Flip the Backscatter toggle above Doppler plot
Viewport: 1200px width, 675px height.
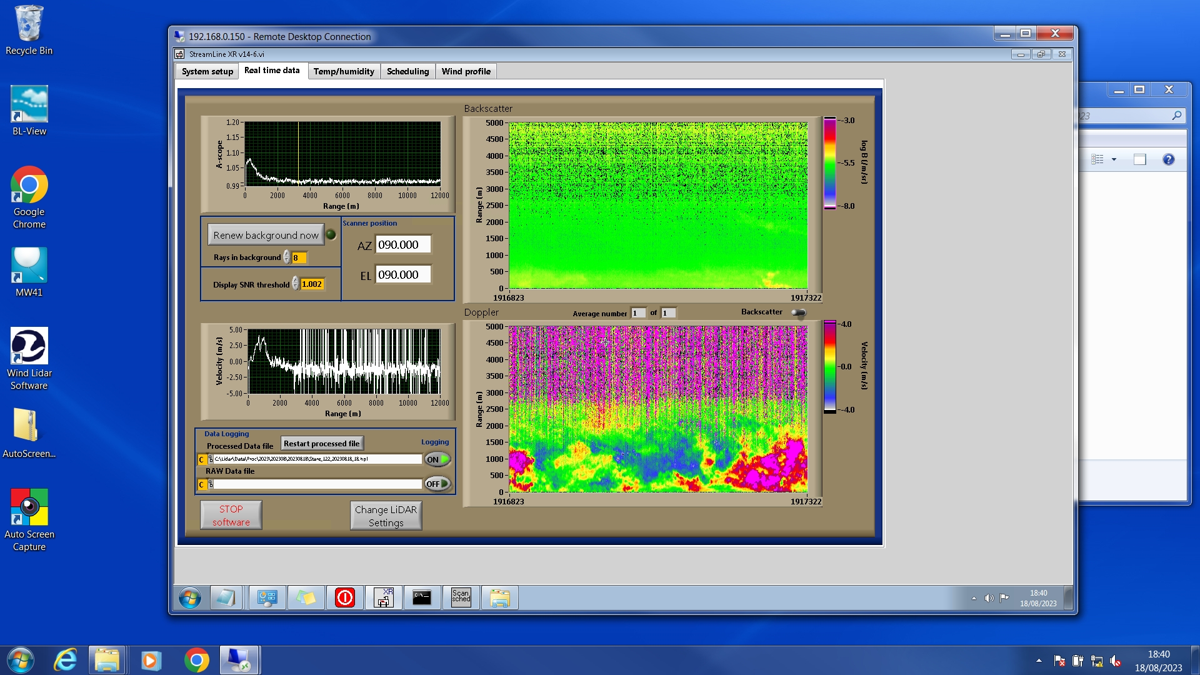(x=798, y=312)
